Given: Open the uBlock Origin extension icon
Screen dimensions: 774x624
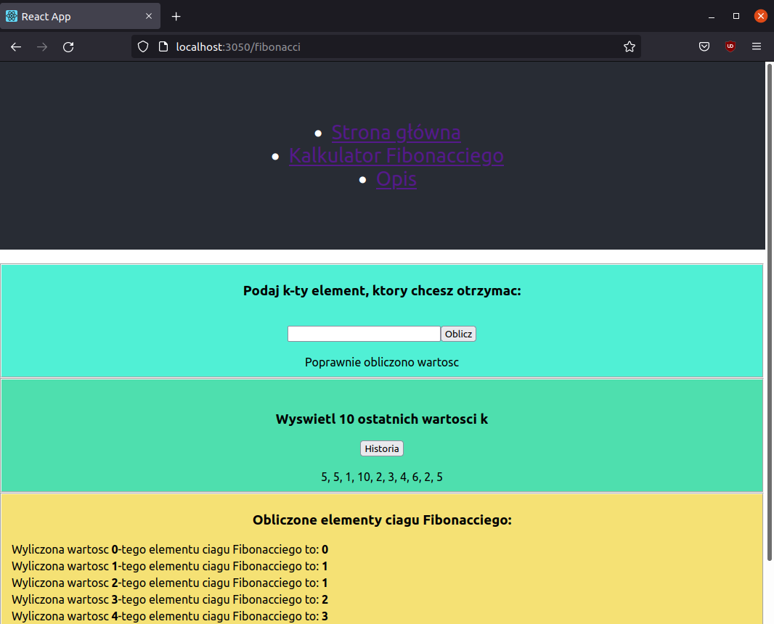Looking at the screenshot, I should point(730,47).
